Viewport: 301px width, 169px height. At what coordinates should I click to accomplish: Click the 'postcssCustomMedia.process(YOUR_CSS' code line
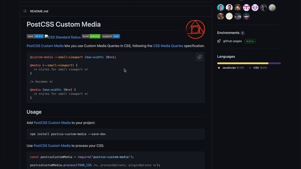(x=95, y=165)
